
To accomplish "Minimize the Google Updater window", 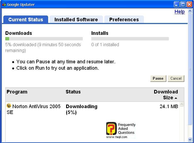I will point(177,4).
